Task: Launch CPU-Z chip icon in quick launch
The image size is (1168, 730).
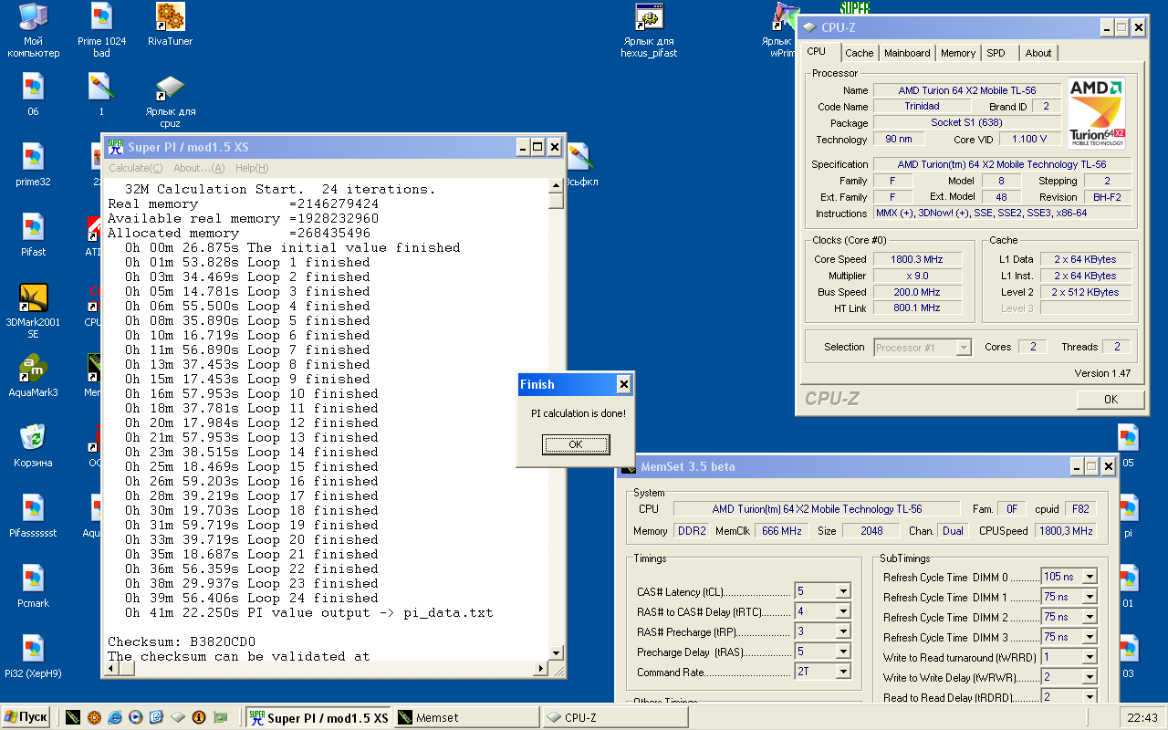Action: point(178,717)
